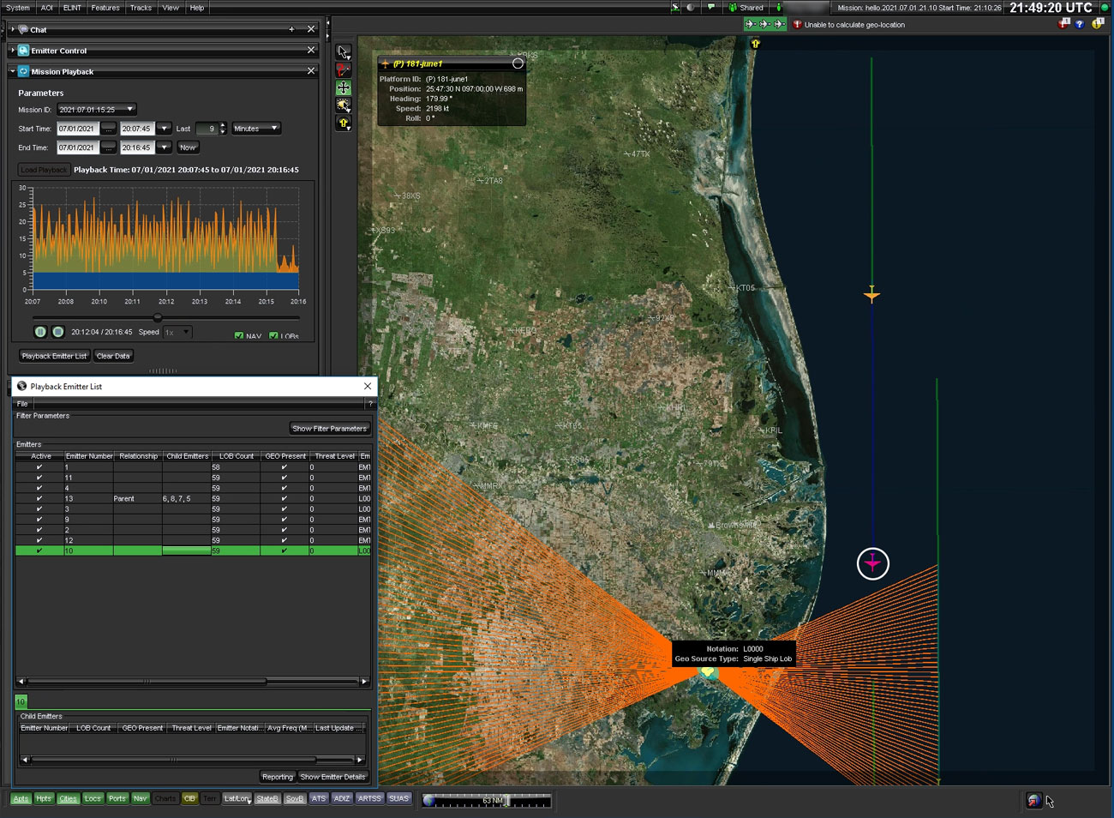Click the emitters table horizontal scrollbar

[146, 682]
